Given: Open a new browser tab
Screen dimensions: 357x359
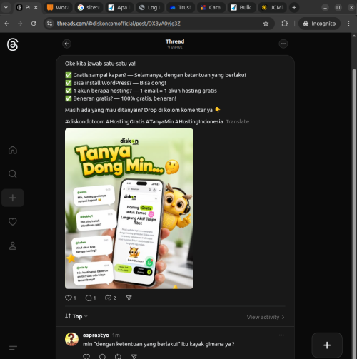Looking at the screenshot, I should (x=294, y=8).
